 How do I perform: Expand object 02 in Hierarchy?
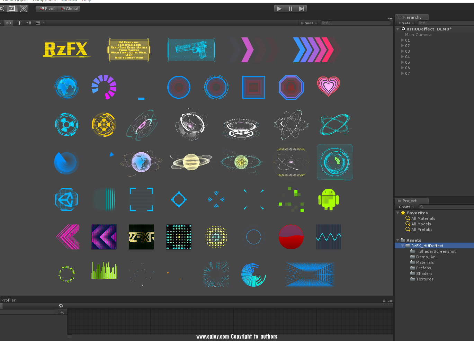(402, 46)
